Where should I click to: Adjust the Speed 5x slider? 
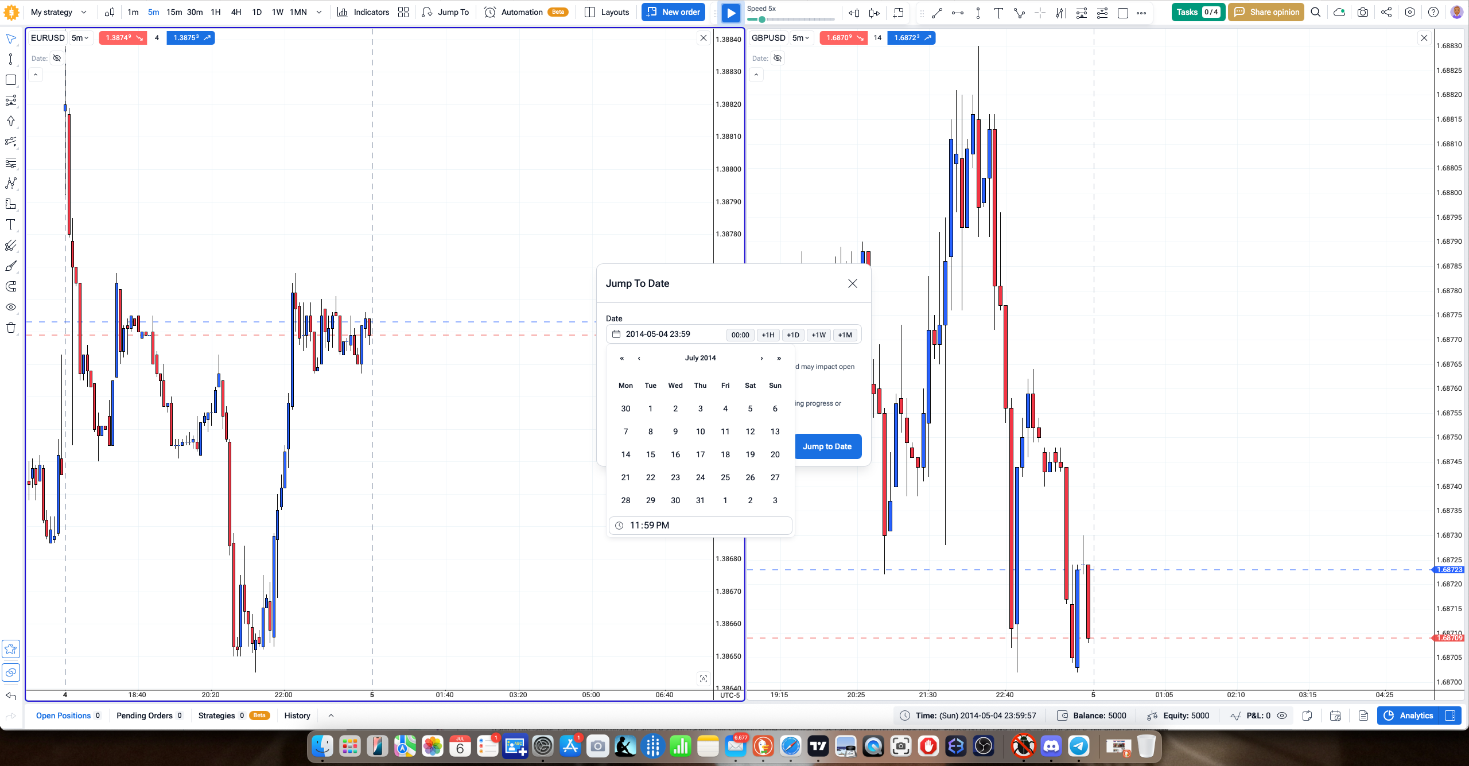[791, 20]
